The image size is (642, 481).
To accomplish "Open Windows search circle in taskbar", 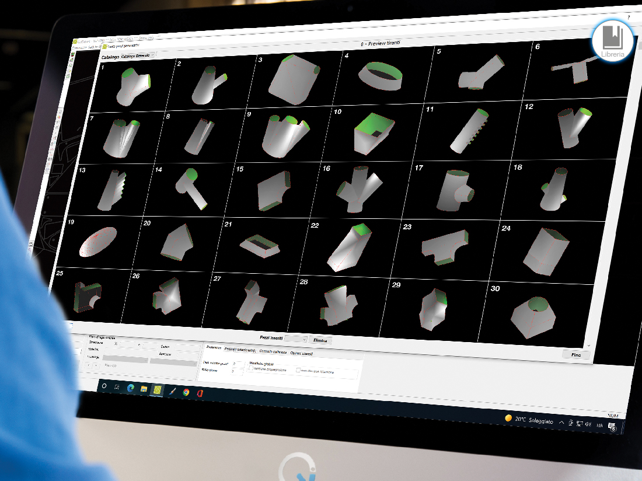I will tap(104, 386).
